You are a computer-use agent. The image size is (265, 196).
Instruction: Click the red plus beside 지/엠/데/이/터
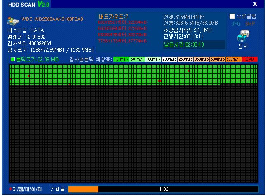click(x=10, y=189)
